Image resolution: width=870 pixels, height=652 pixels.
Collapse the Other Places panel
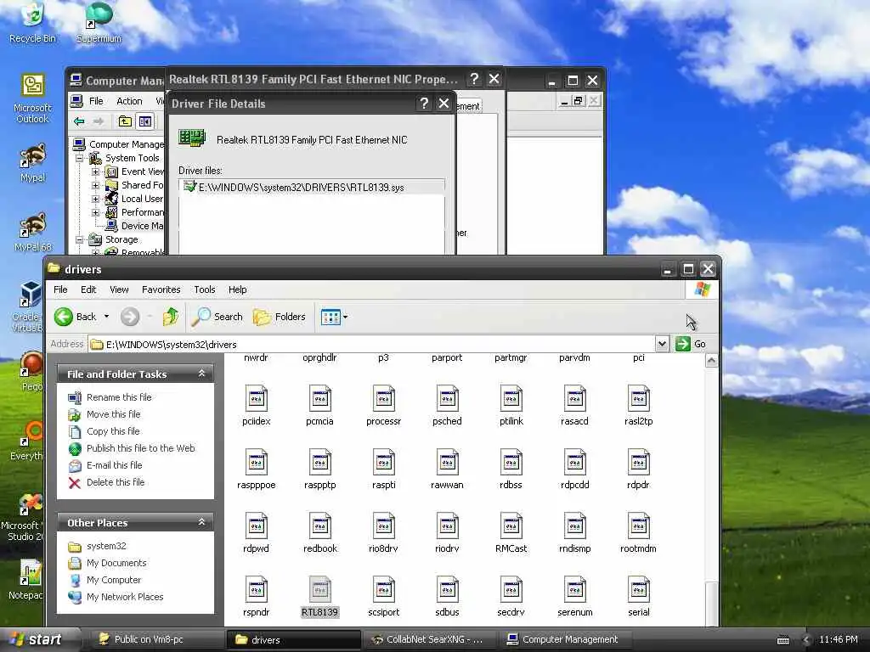201,522
